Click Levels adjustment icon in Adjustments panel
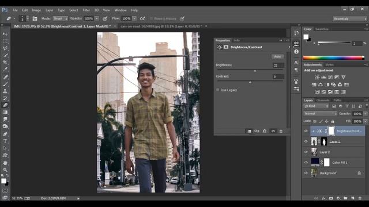Screen dimensions: 369x207 [x=324, y=77]
